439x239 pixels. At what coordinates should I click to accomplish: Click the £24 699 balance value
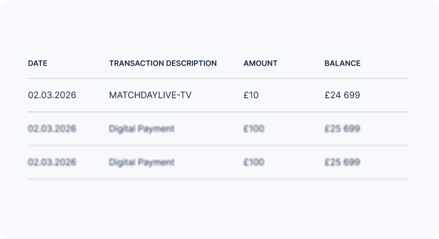click(x=342, y=95)
